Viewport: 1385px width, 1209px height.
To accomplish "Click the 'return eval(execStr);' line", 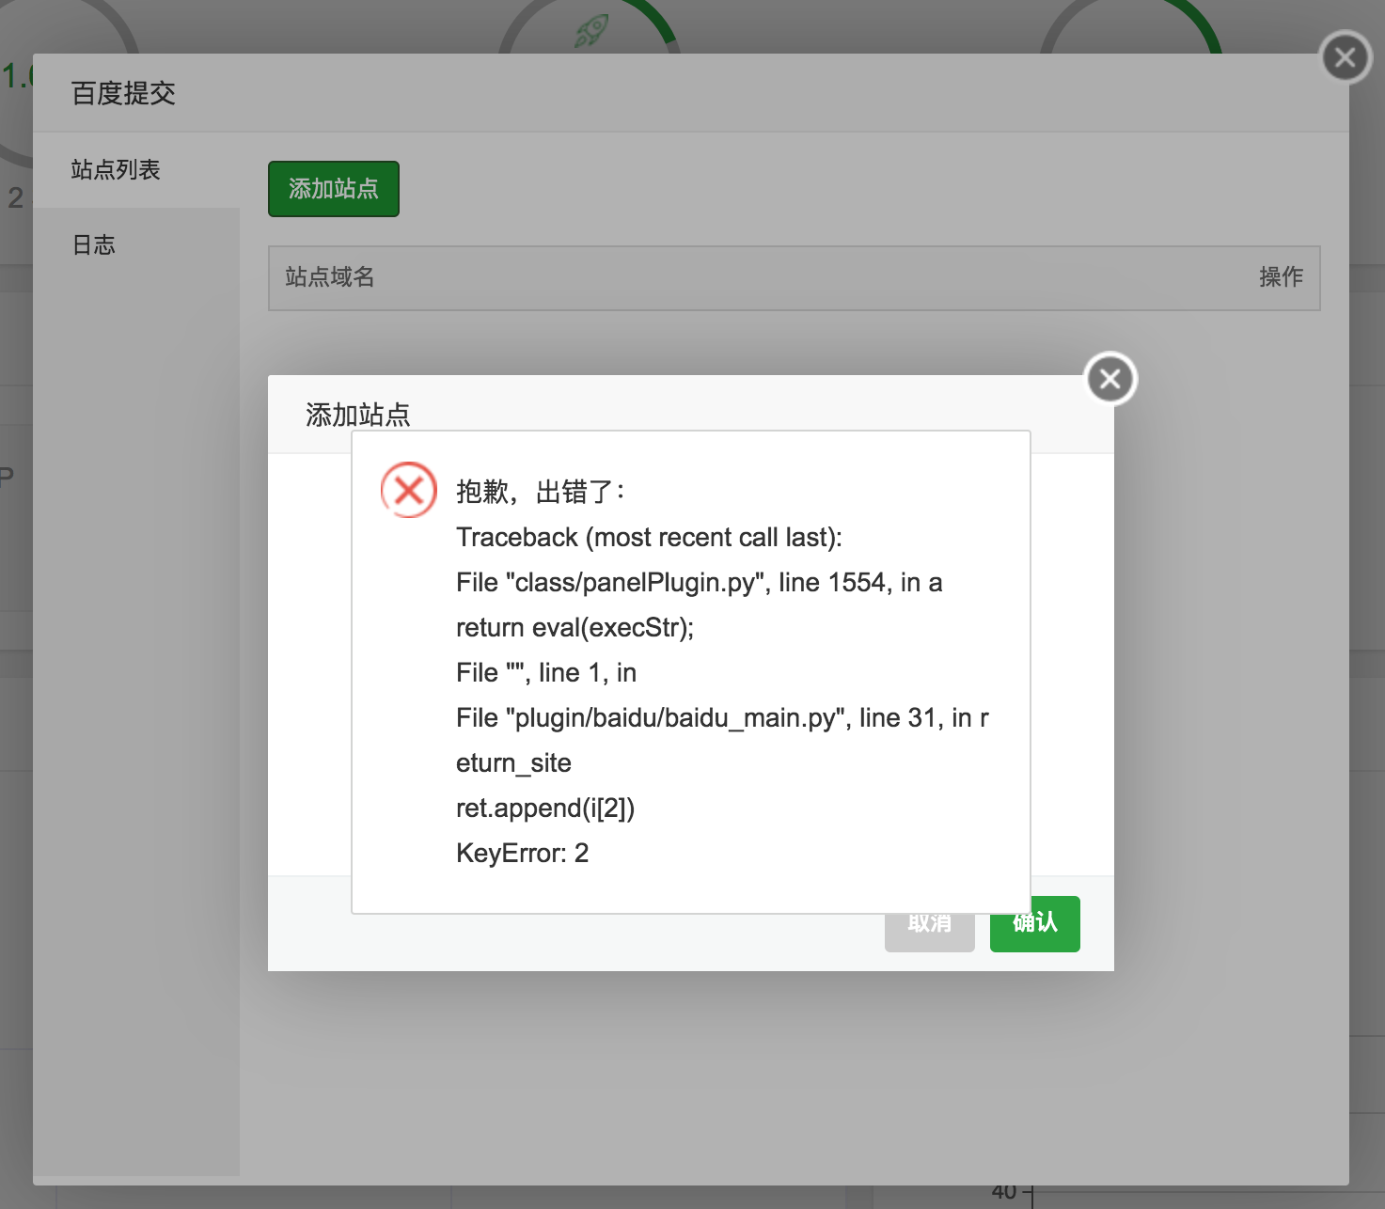I will pos(574,627).
